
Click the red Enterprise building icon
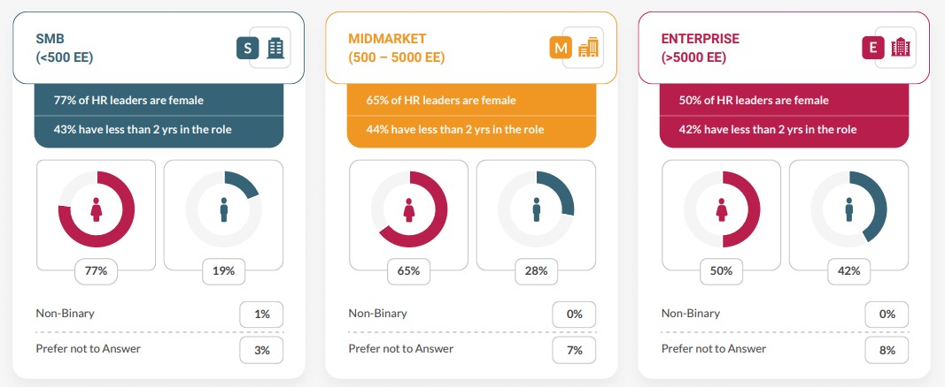click(901, 48)
